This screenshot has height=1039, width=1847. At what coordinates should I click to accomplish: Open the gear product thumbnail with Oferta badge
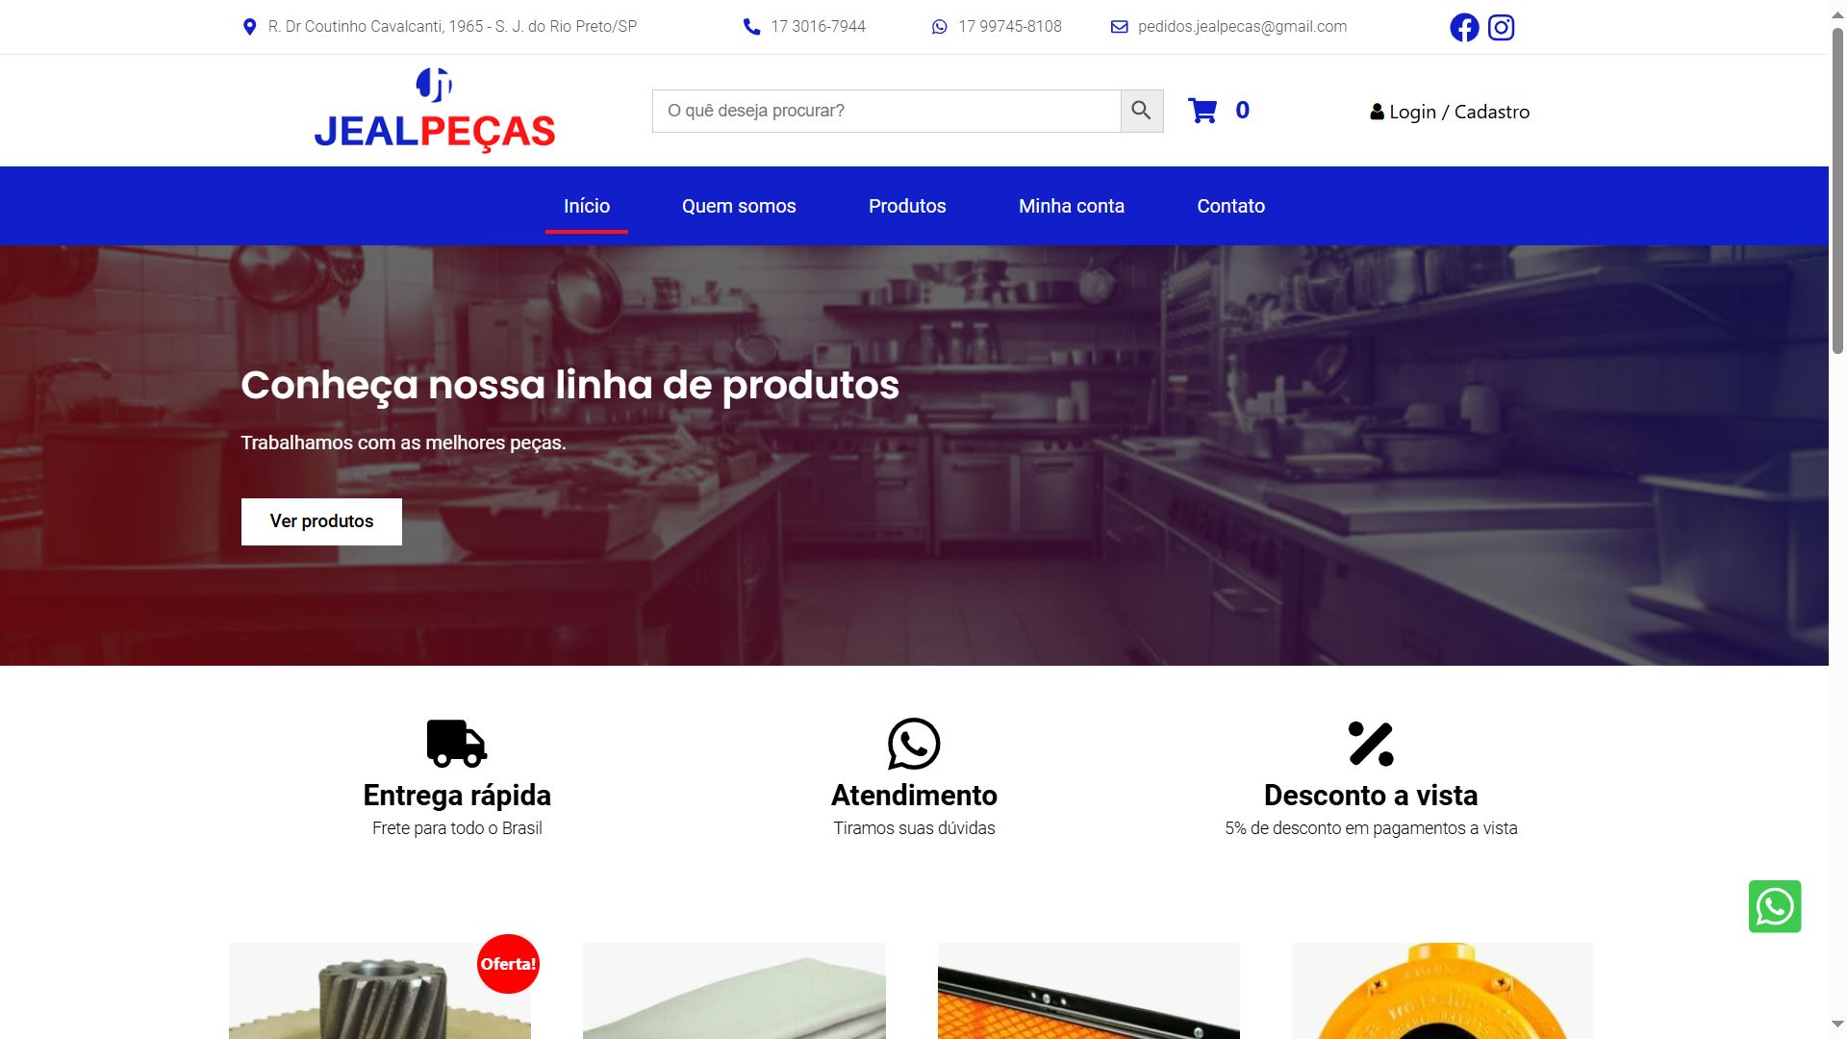tap(380, 991)
